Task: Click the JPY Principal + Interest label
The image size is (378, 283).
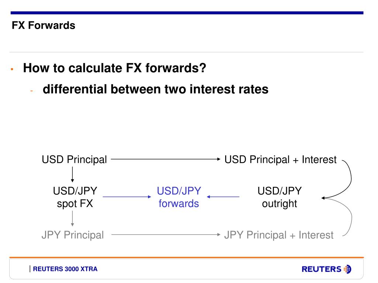Action: click(279, 235)
